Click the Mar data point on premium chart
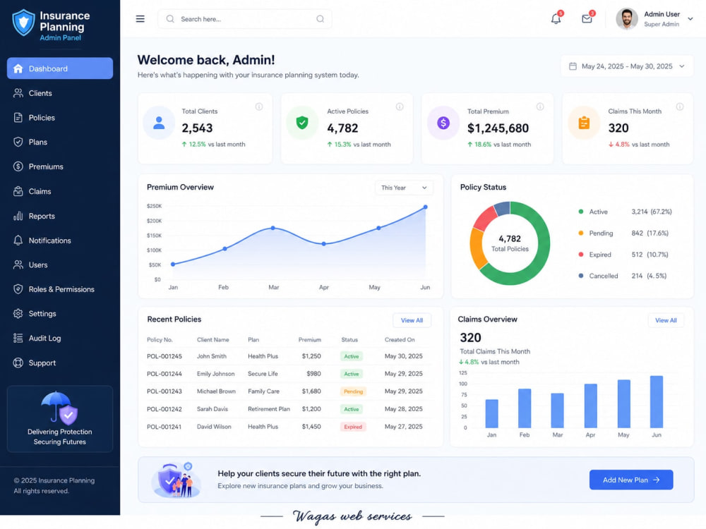 [273, 228]
